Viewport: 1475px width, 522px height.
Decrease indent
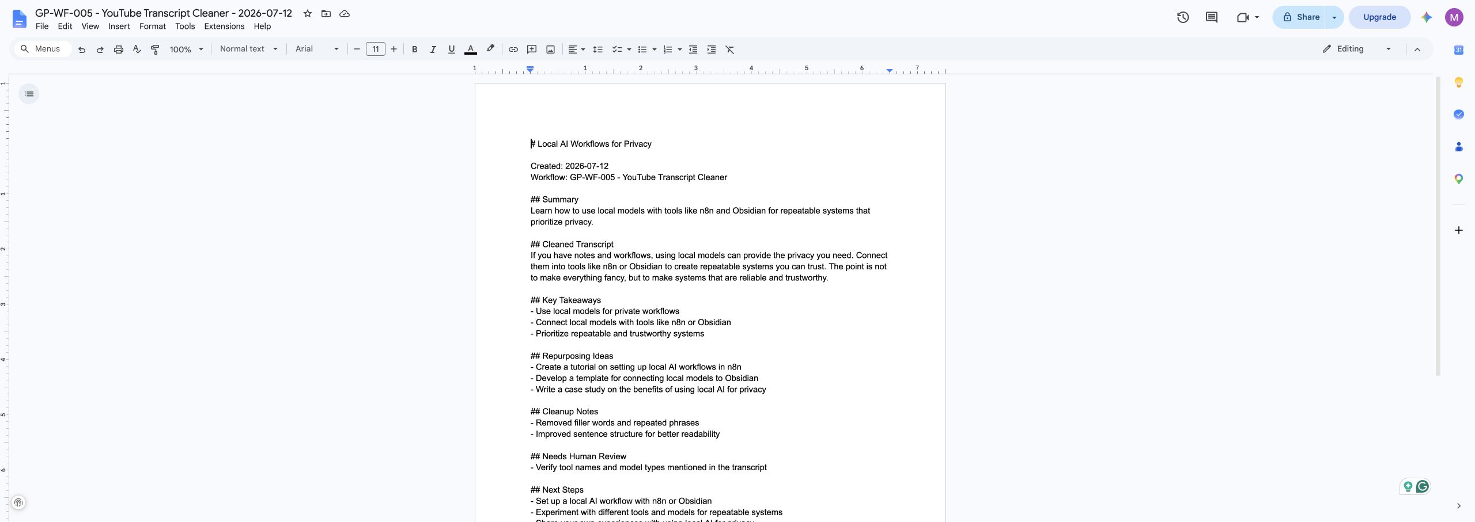pos(693,49)
